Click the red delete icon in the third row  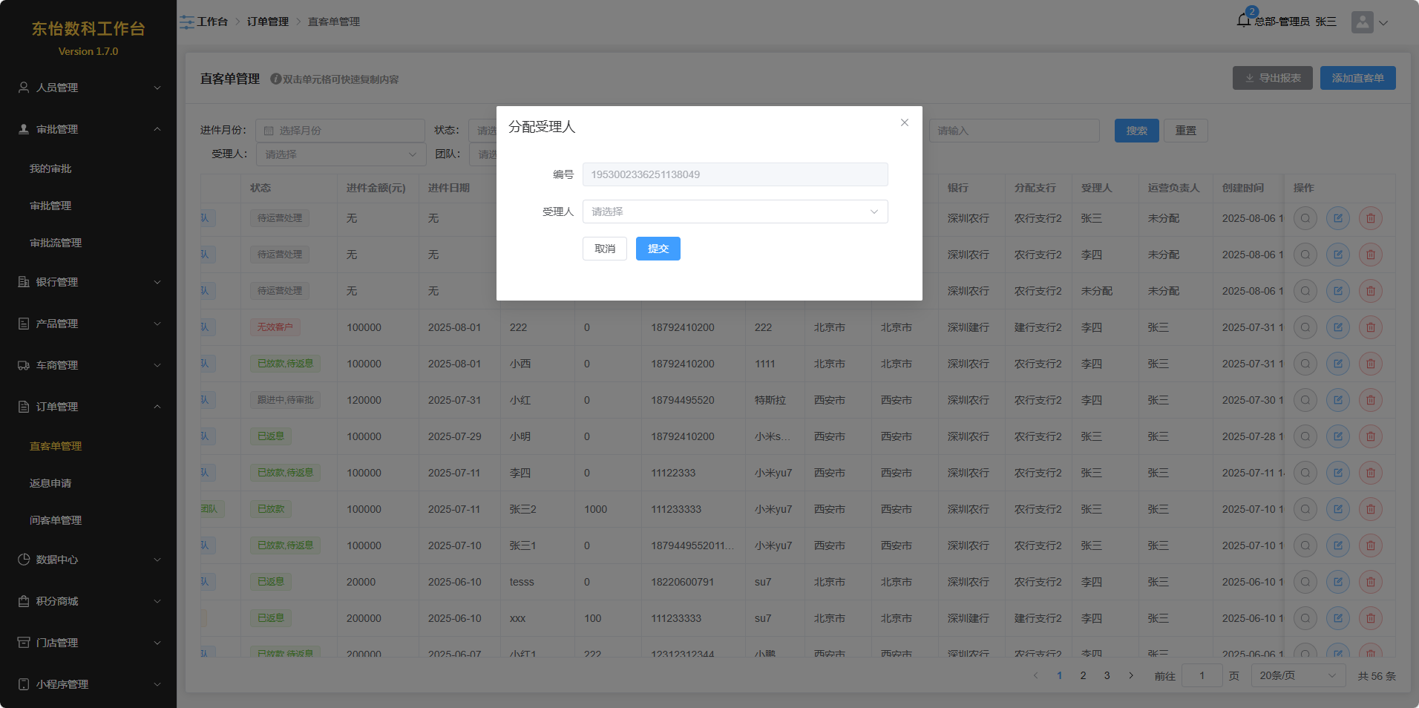pyautogui.click(x=1370, y=291)
